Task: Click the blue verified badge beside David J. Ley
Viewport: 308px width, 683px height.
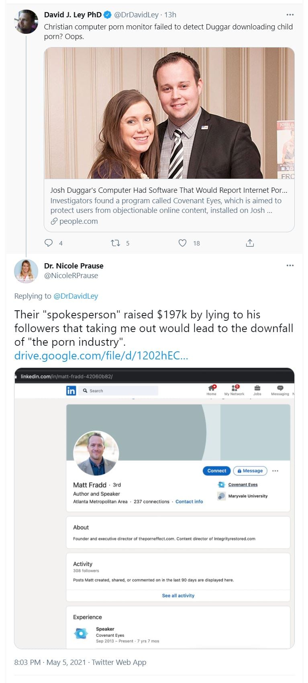Action: 108,15
